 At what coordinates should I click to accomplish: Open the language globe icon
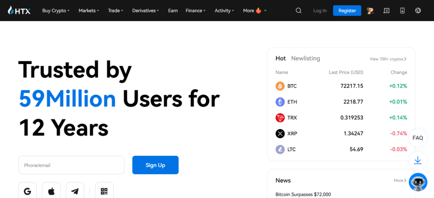click(418, 11)
